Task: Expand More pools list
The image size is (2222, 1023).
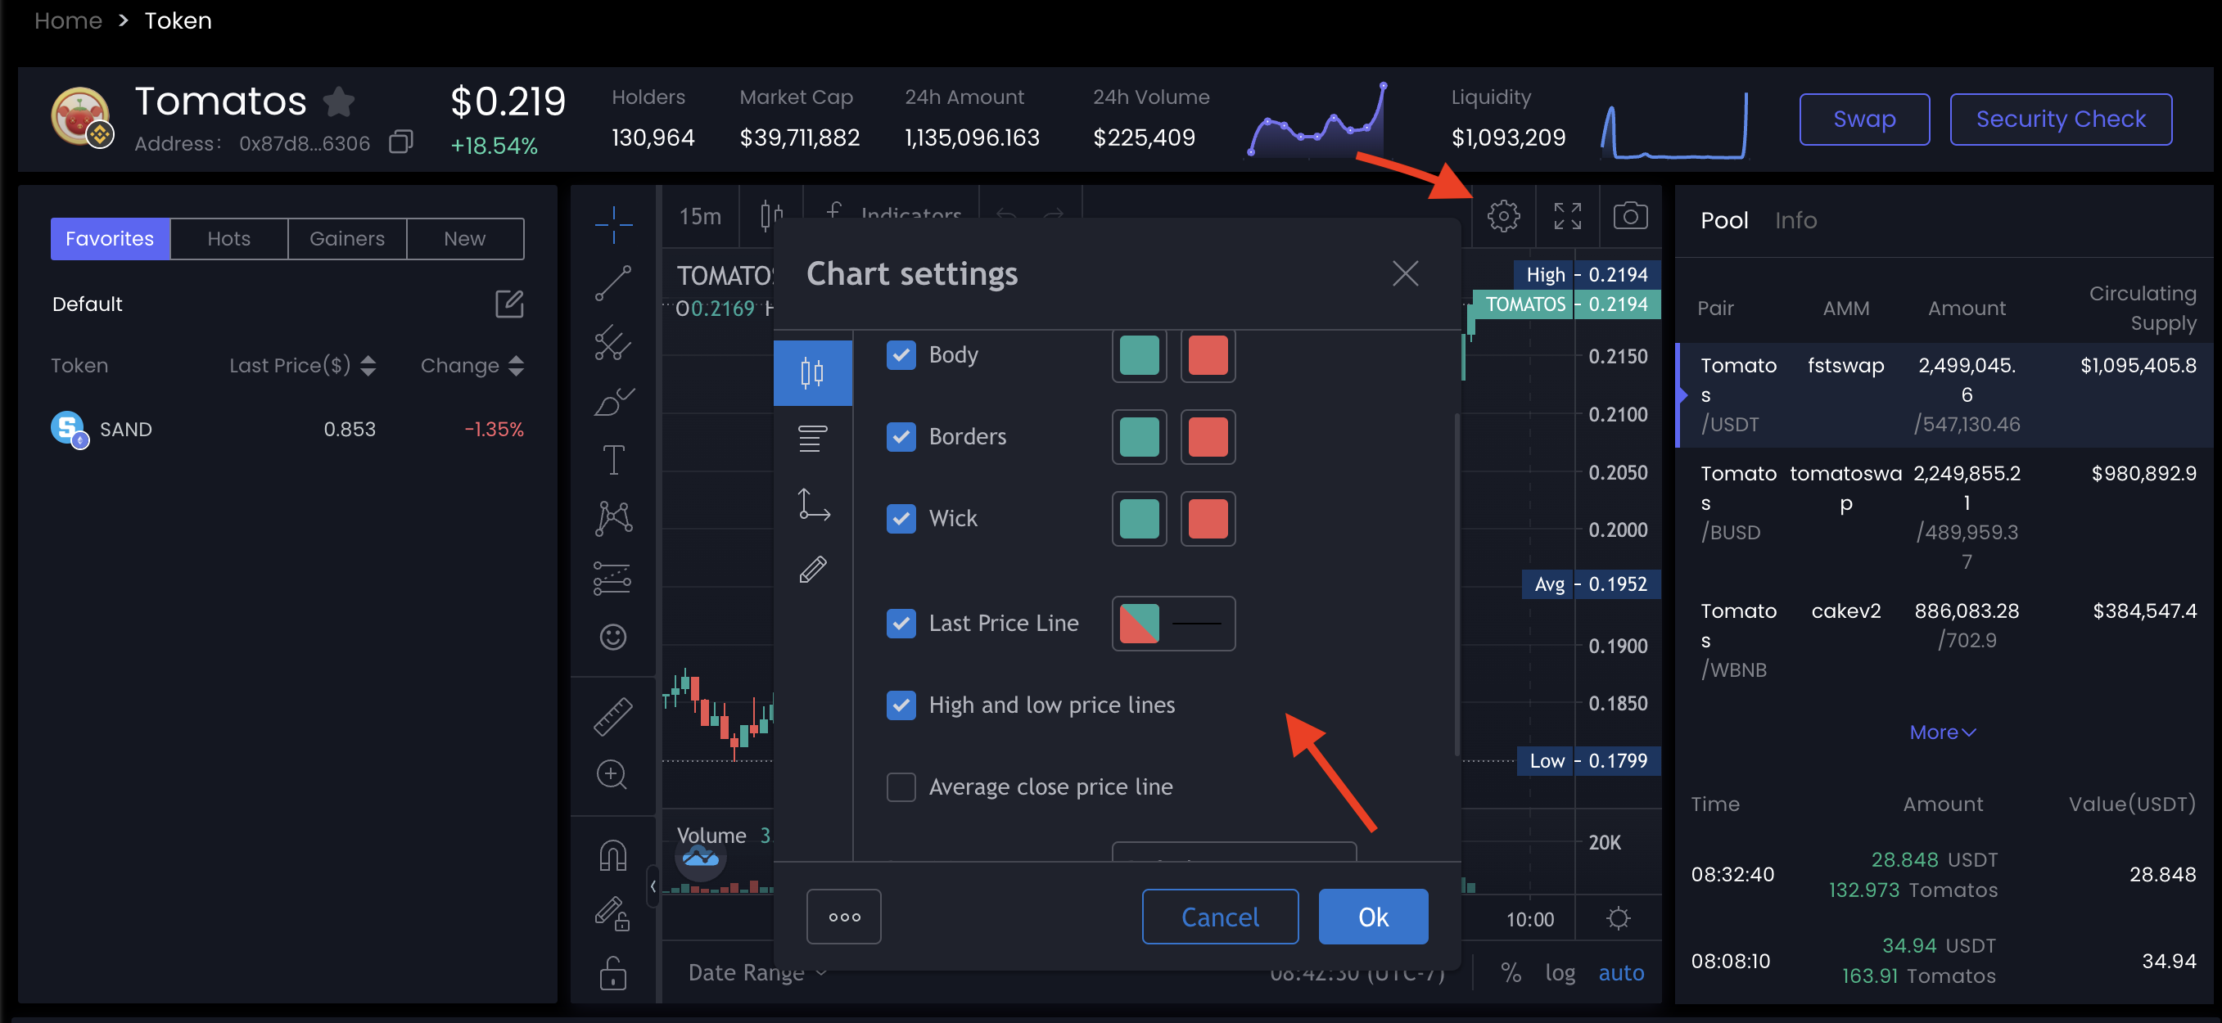Action: point(1942,732)
